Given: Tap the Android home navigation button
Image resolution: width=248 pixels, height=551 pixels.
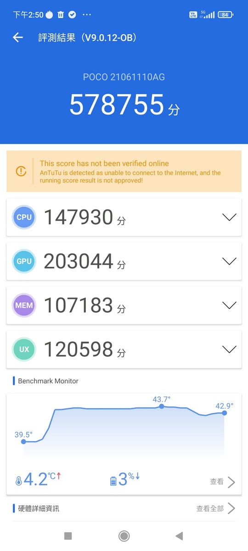Looking at the screenshot, I should pos(124,536).
